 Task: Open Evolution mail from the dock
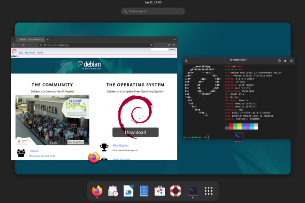coord(113,191)
